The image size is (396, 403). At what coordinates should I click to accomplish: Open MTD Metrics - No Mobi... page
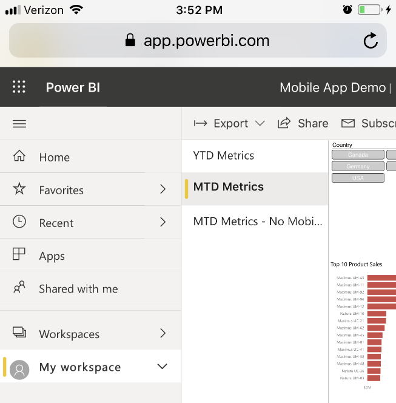tap(255, 222)
